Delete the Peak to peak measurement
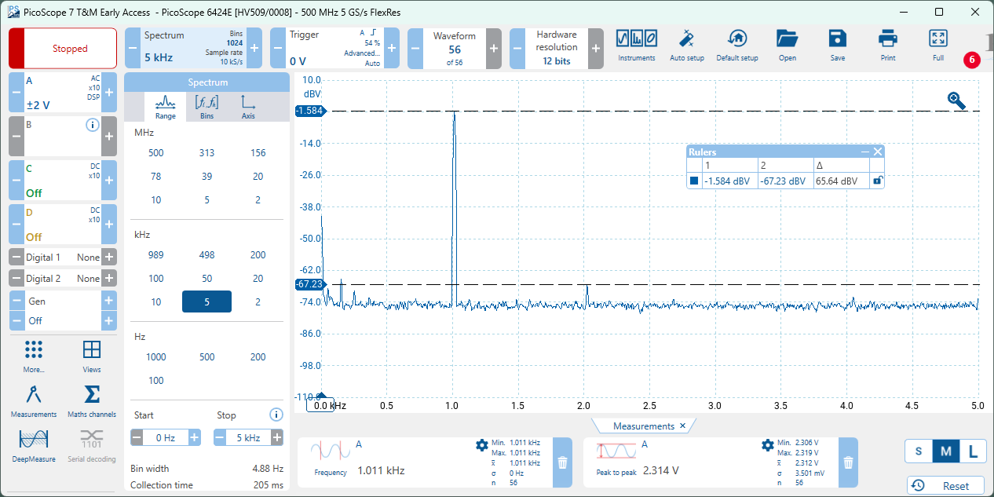Image resolution: width=994 pixels, height=497 pixels. coord(848,462)
